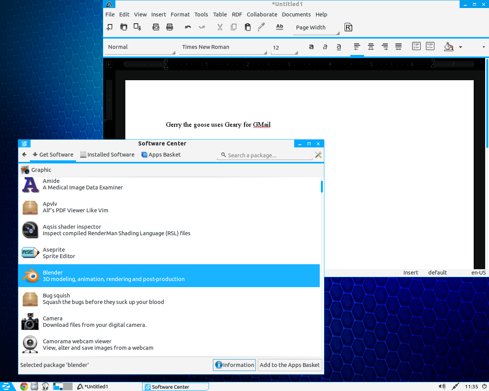Click the Paste clipboard icon in AbiWord
Viewport: 489px width, 391px height.
coord(248,27)
